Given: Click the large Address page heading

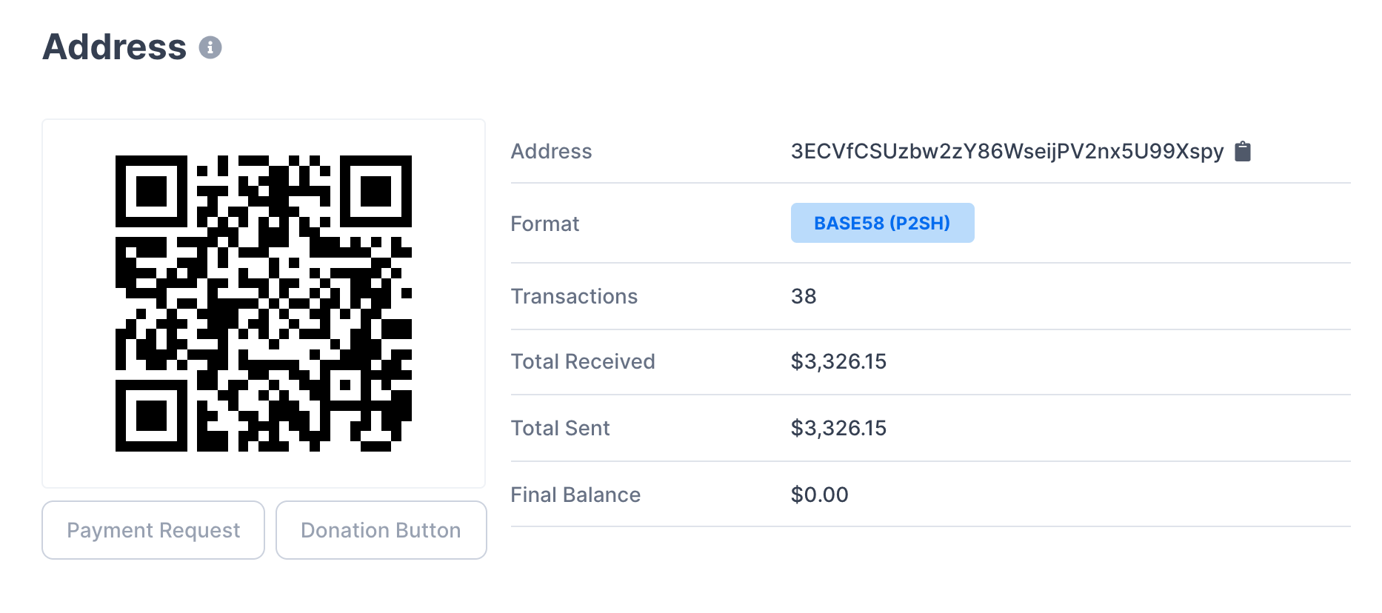Looking at the screenshot, I should coord(115,47).
